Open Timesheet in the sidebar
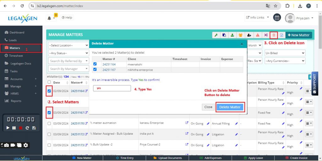Screen dimensions: 322x161 coord(16,56)
